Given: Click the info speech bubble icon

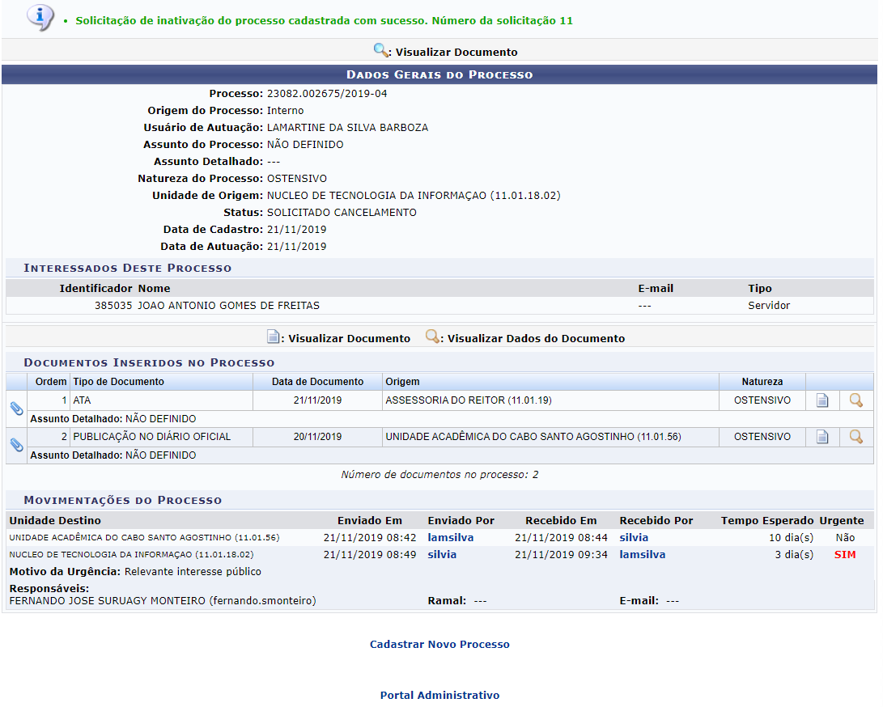Looking at the screenshot, I should pyautogui.click(x=40, y=18).
